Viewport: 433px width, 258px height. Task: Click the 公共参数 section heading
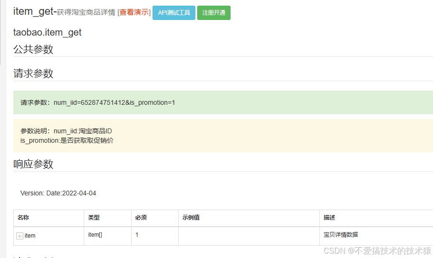[33, 49]
